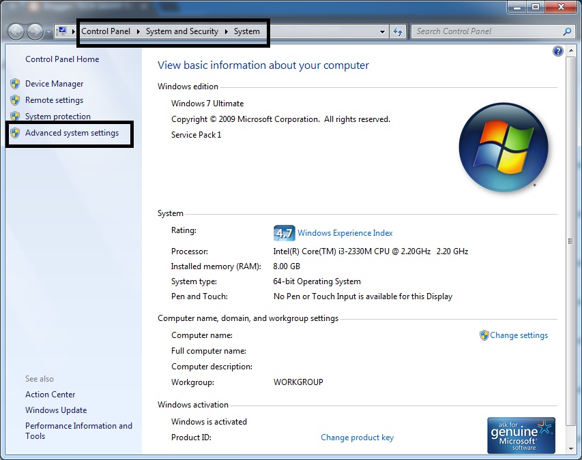Viewport: 582px width, 460px height.
Task: Minimize the System window
Action: pyautogui.click(x=517, y=7)
